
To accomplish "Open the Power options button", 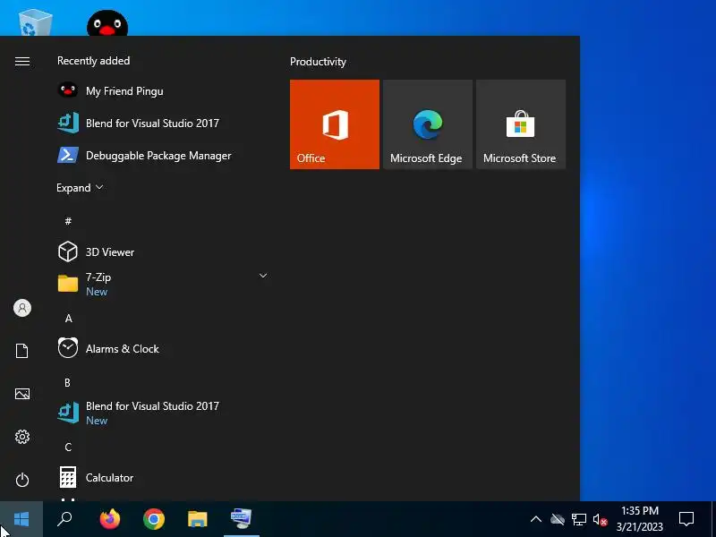I will click(21, 480).
